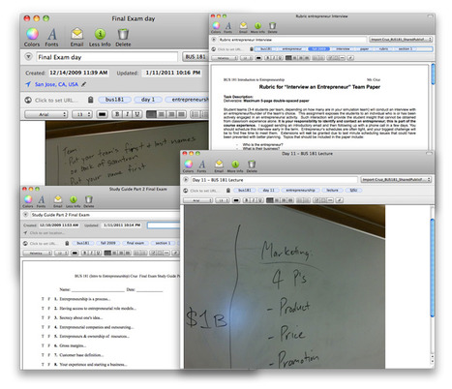
Task: Select section 1 tag in Study Guide window
Action: coord(162,243)
